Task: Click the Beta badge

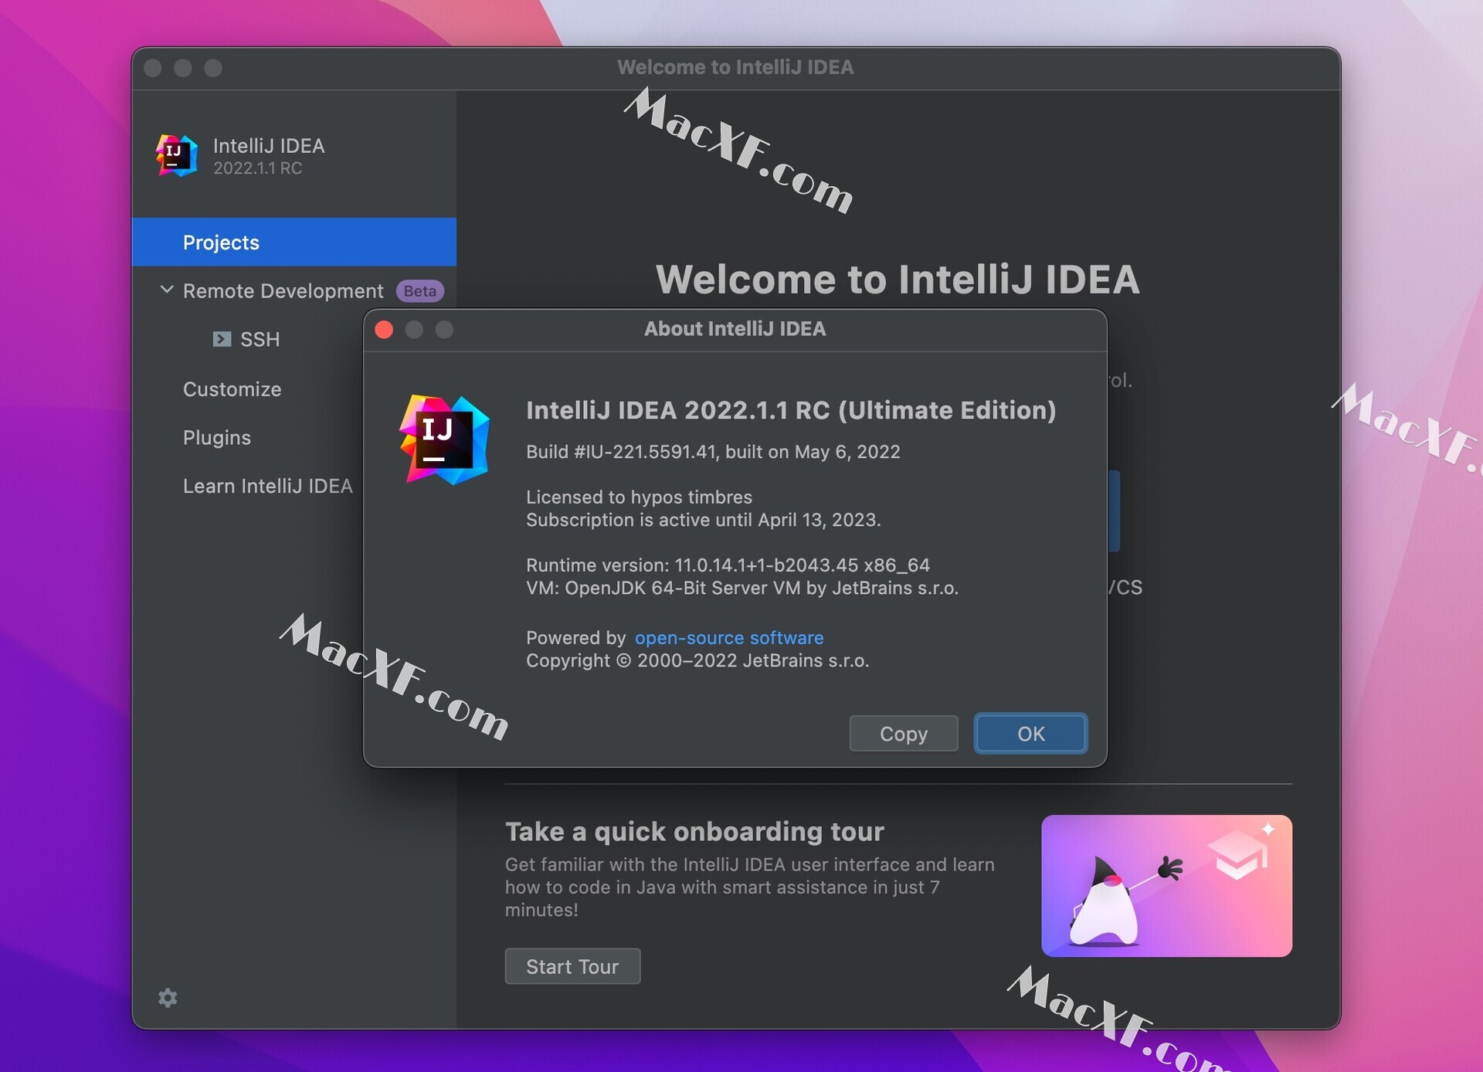Action: 420,291
